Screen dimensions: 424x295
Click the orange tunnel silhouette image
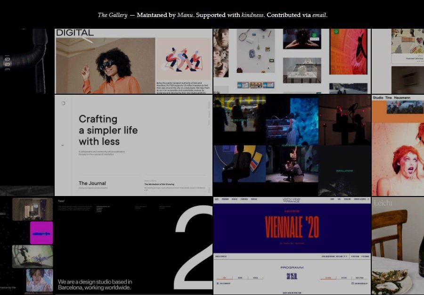click(348, 51)
